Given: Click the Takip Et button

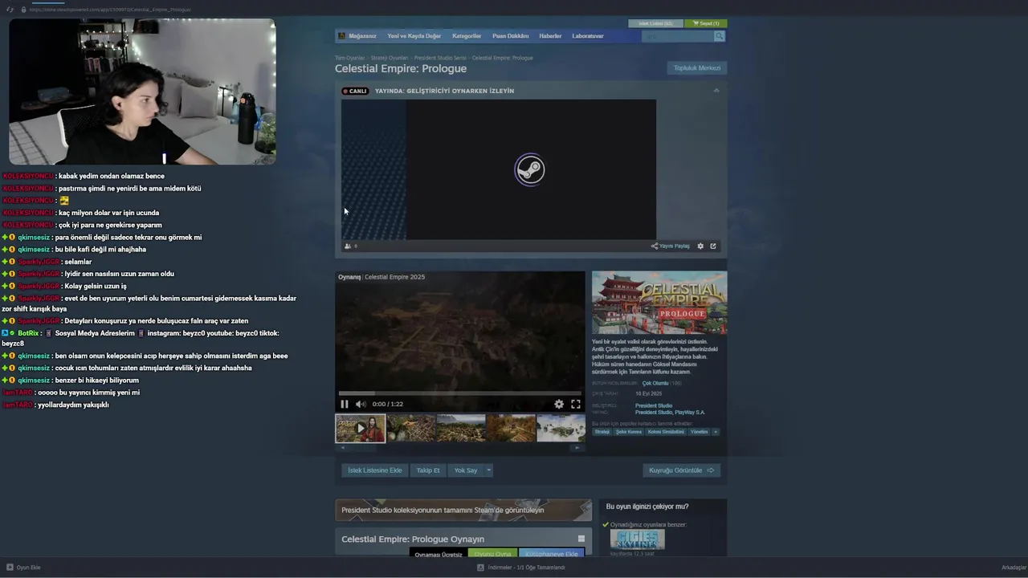Looking at the screenshot, I should point(428,470).
